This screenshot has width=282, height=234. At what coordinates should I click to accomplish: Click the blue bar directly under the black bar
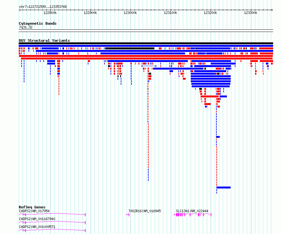[x=146, y=46]
